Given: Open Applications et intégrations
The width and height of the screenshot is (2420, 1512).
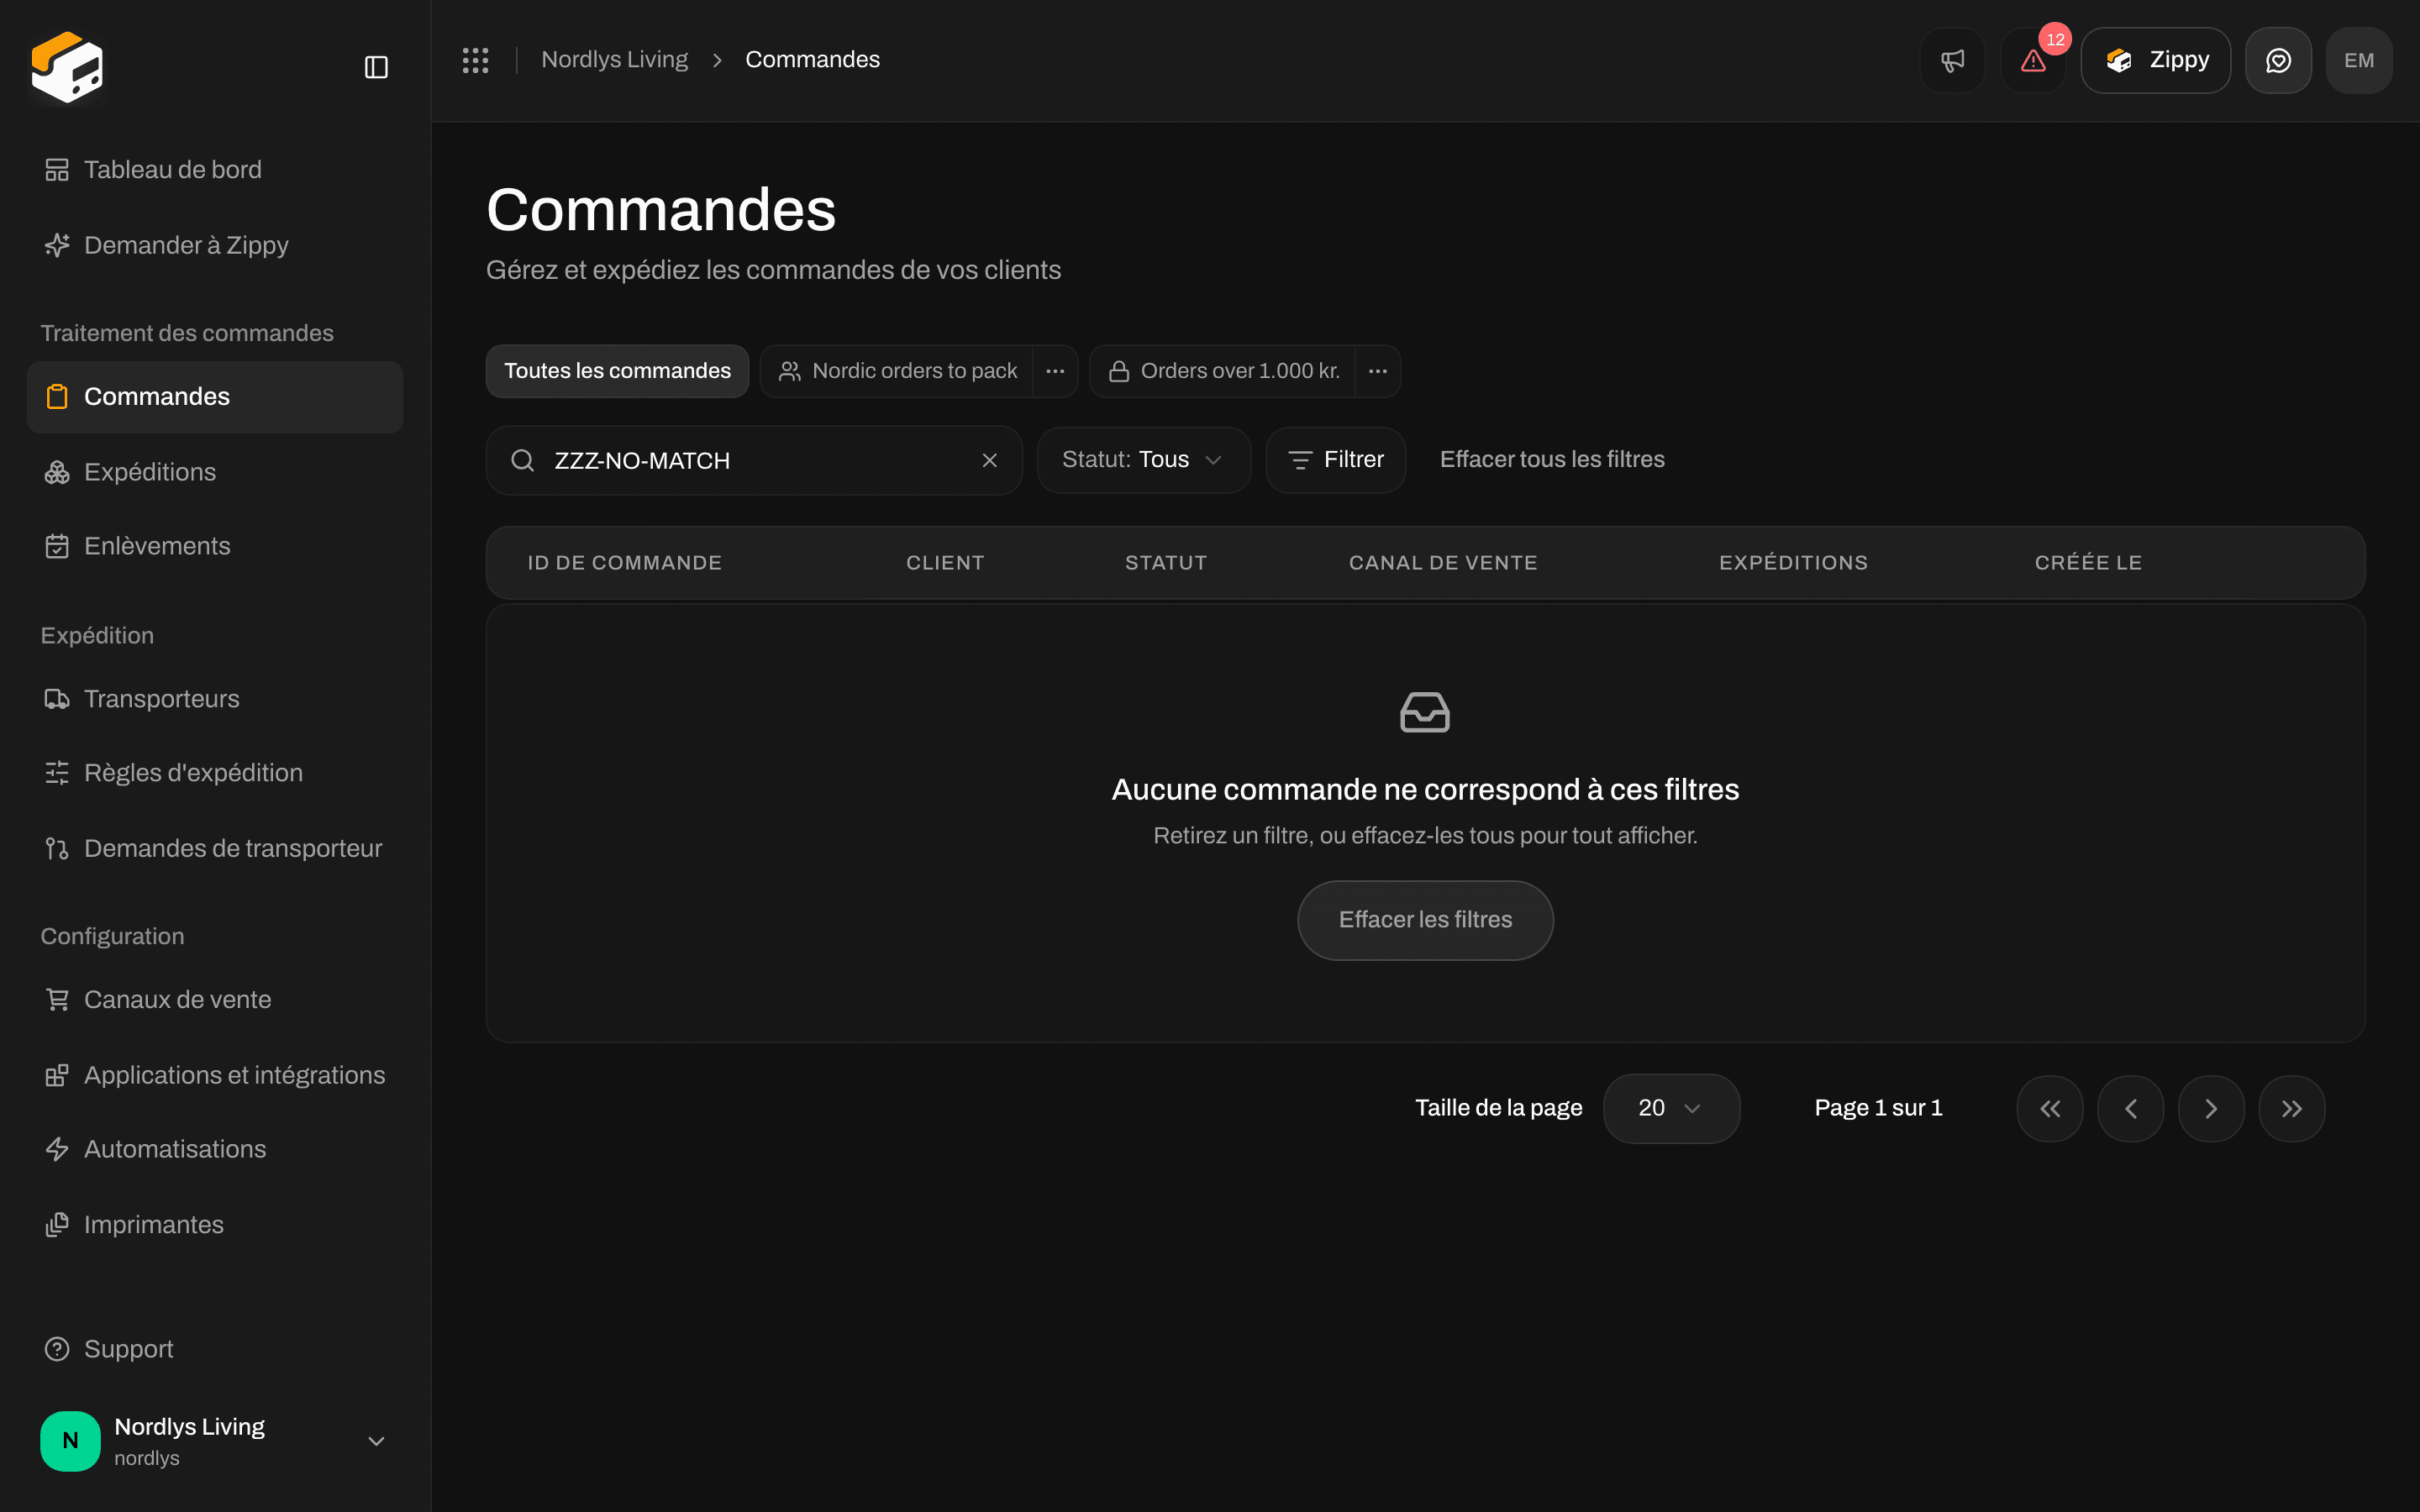Looking at the screenshot, I should click(x=215, y=1075).
